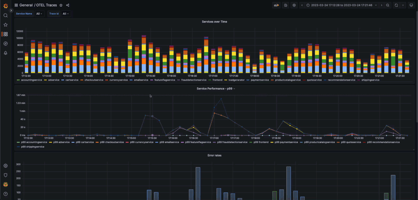Open the Explore compass icon
Screen dimensions: 418x200
click(6, 43)
